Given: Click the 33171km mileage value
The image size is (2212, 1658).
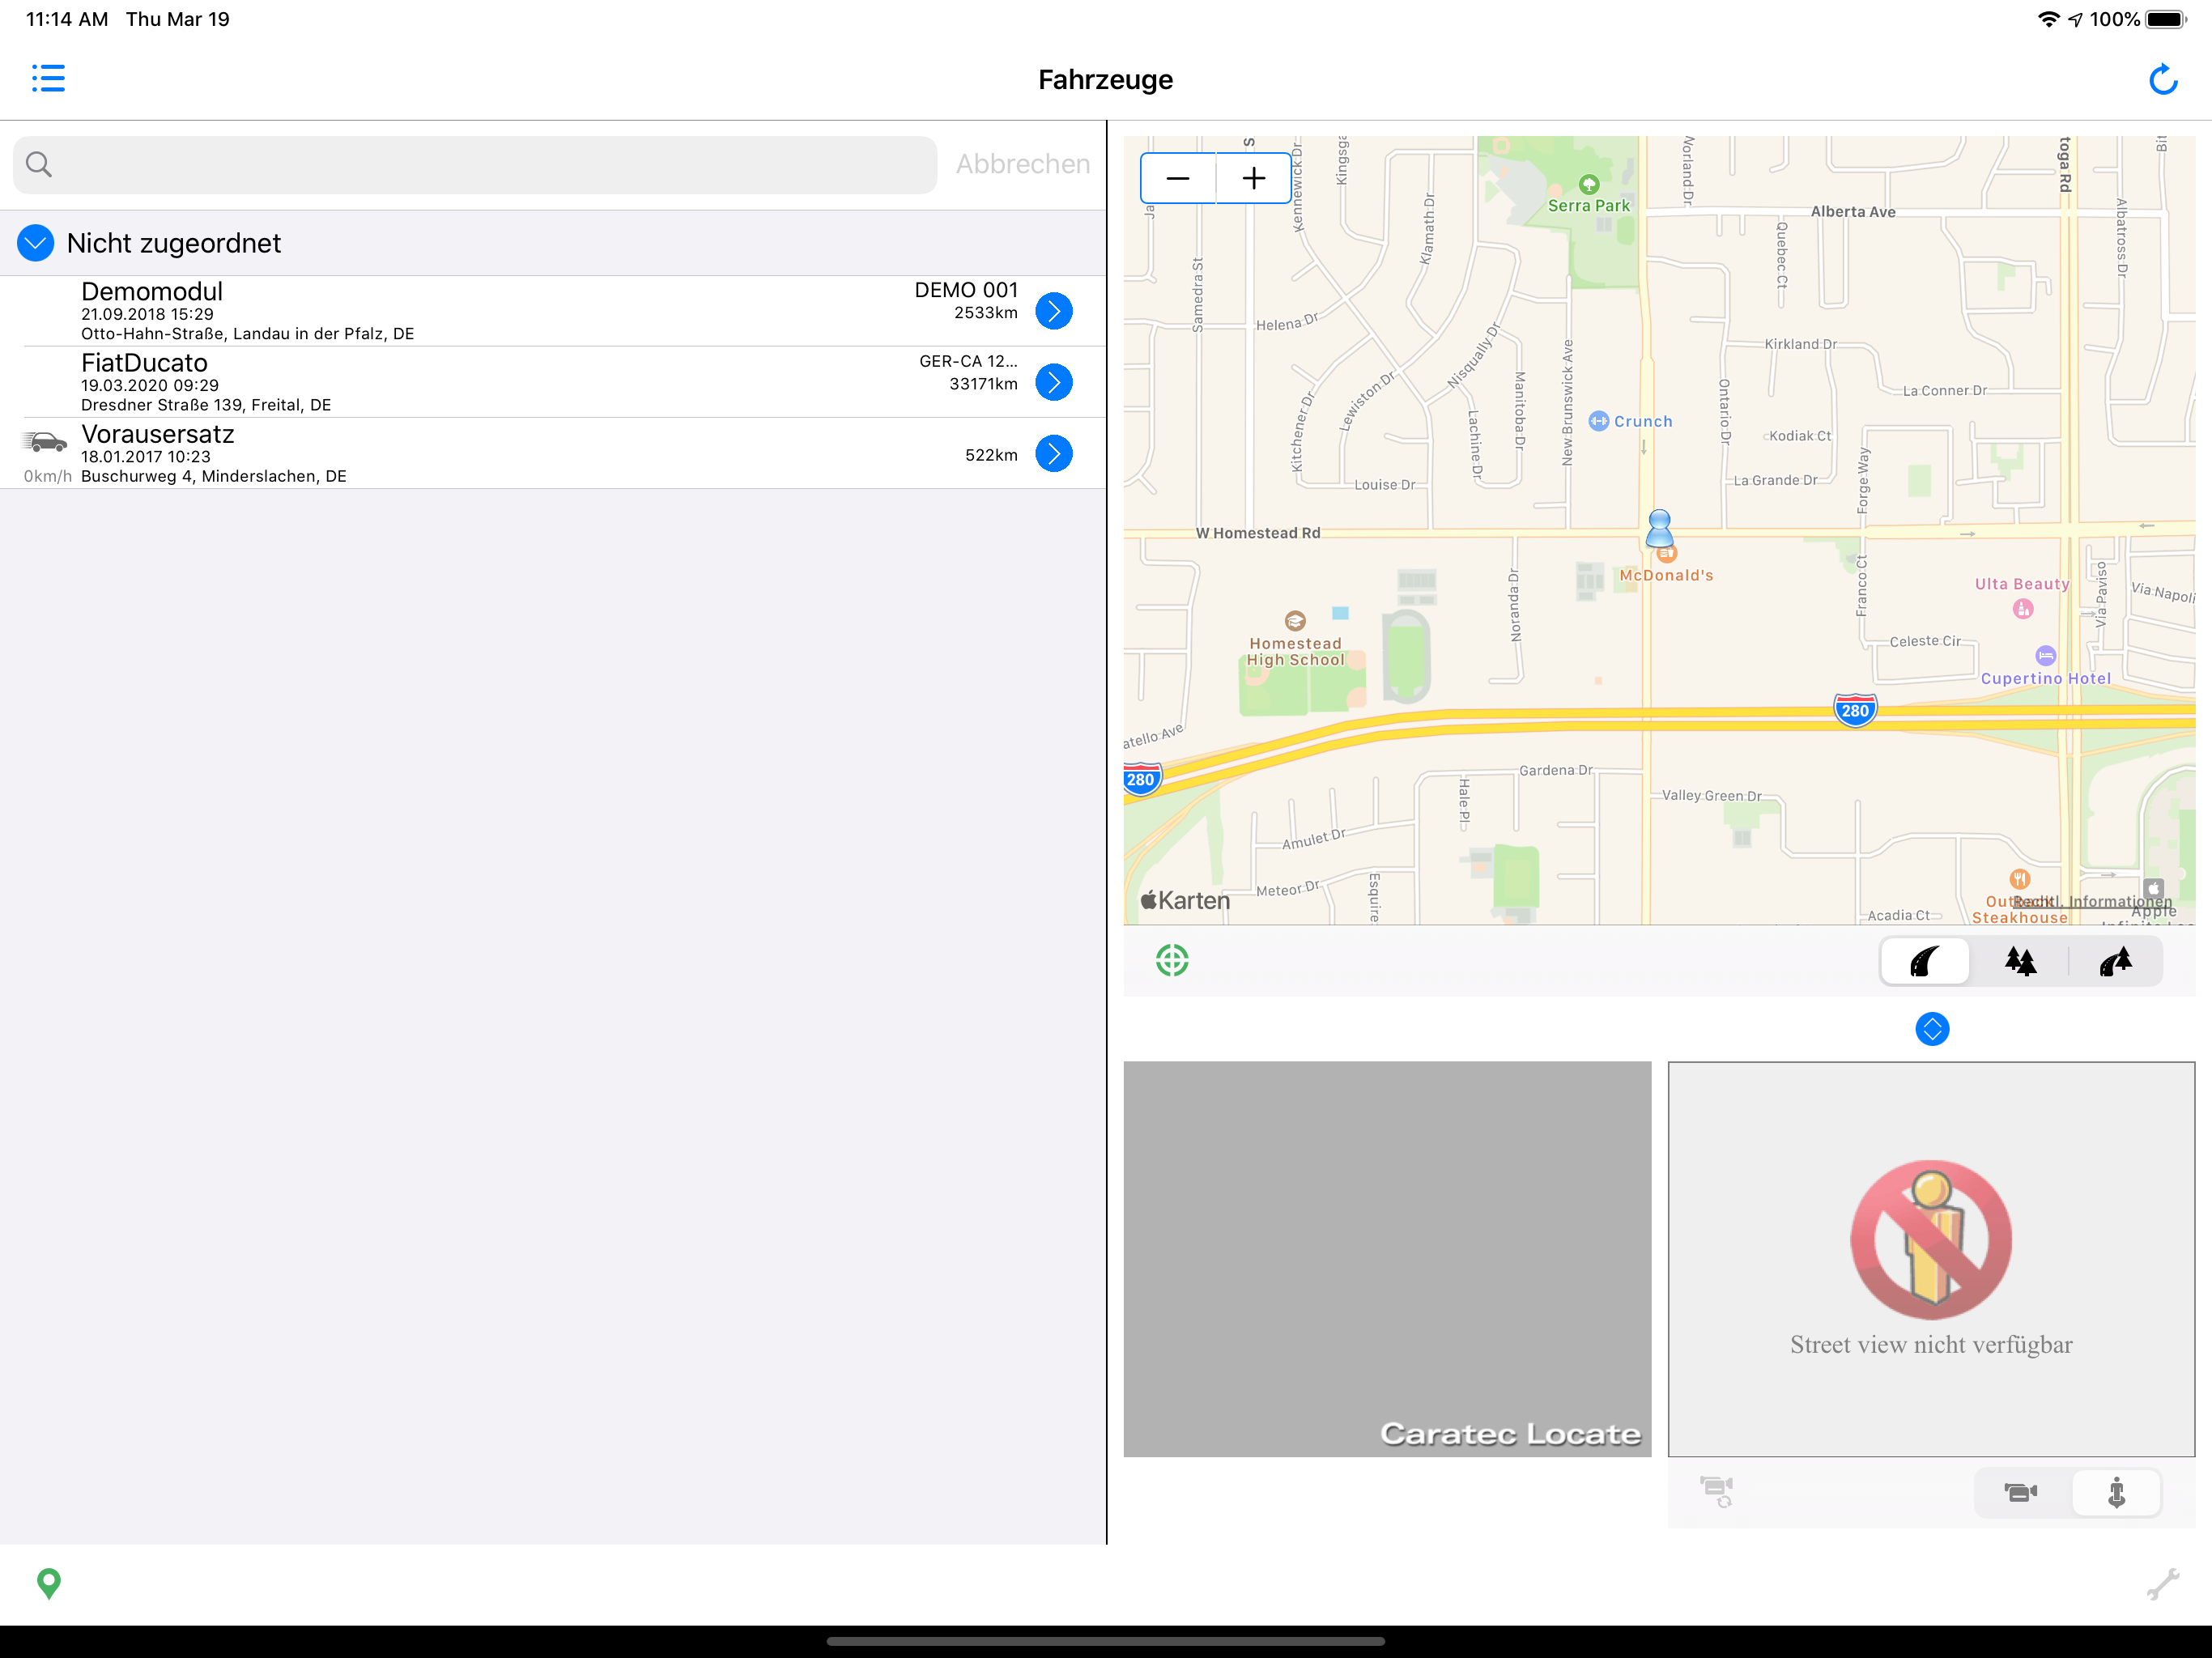Looking at the screenshot, I should (983, 384).
